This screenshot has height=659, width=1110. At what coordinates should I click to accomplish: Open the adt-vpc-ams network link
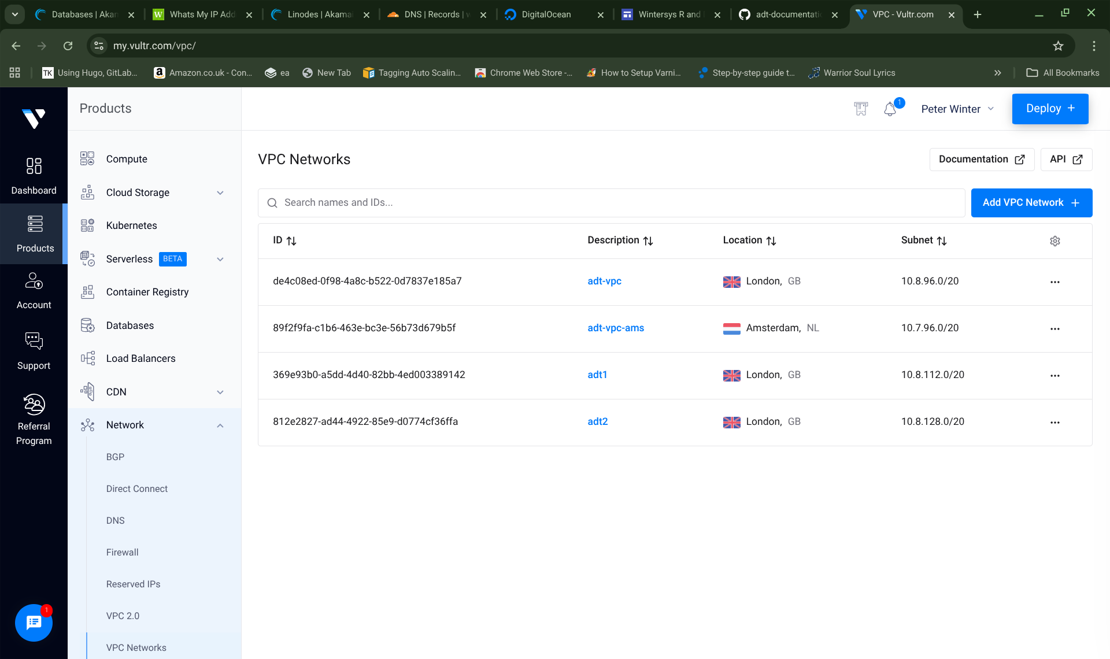point(615,328)
